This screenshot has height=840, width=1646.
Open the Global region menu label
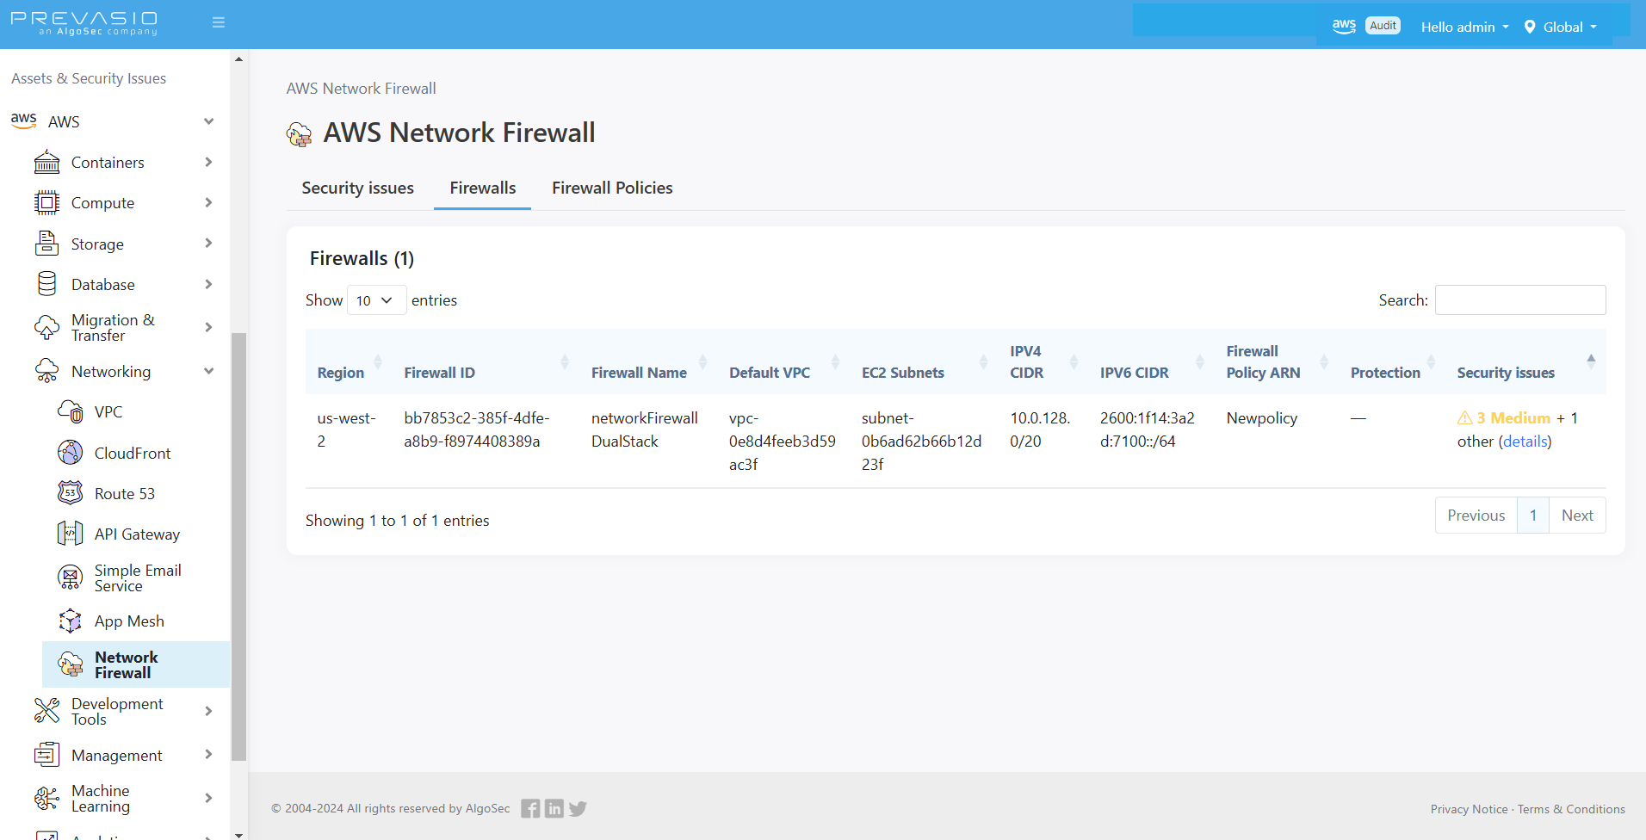click(1563, 27)
